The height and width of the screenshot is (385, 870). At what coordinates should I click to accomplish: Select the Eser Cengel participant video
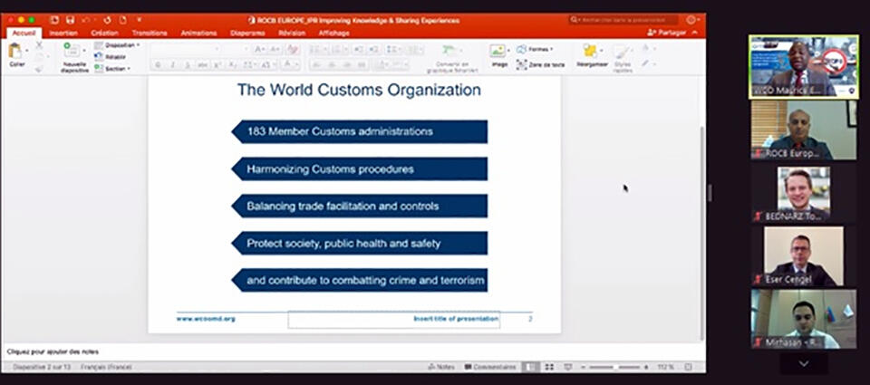[804, 256]
